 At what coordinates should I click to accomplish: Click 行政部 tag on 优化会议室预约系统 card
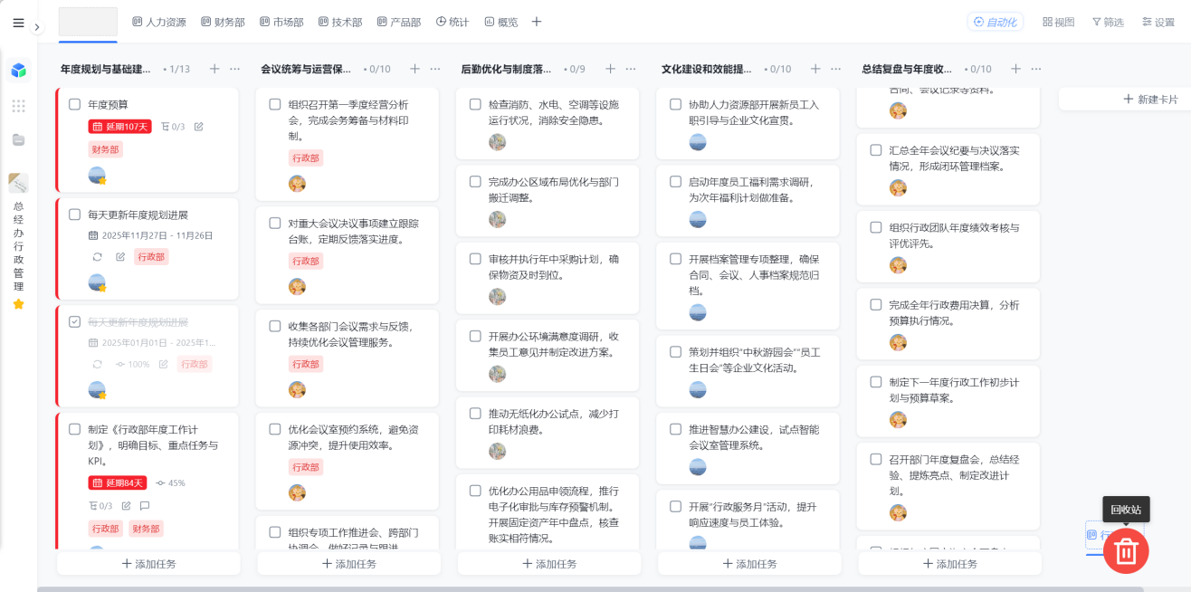click(x=305, y=467)
